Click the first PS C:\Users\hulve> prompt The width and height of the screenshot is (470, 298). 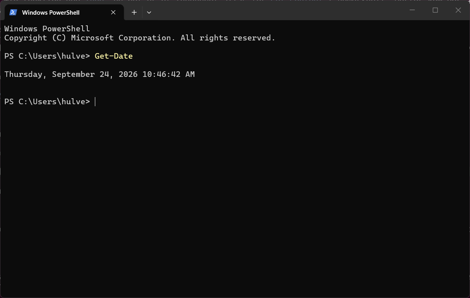47,56
